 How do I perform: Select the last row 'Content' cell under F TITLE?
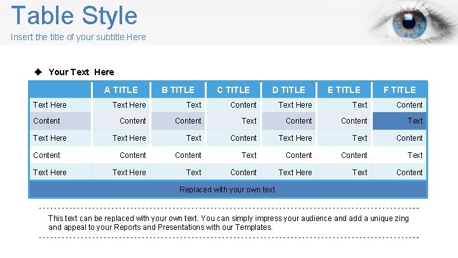[399, 172]
